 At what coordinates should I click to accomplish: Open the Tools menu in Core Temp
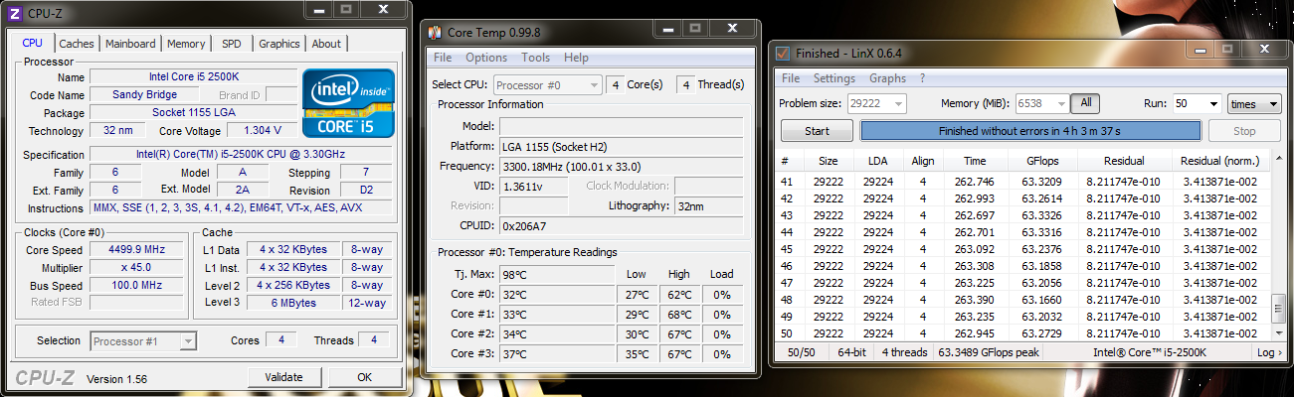535,58
